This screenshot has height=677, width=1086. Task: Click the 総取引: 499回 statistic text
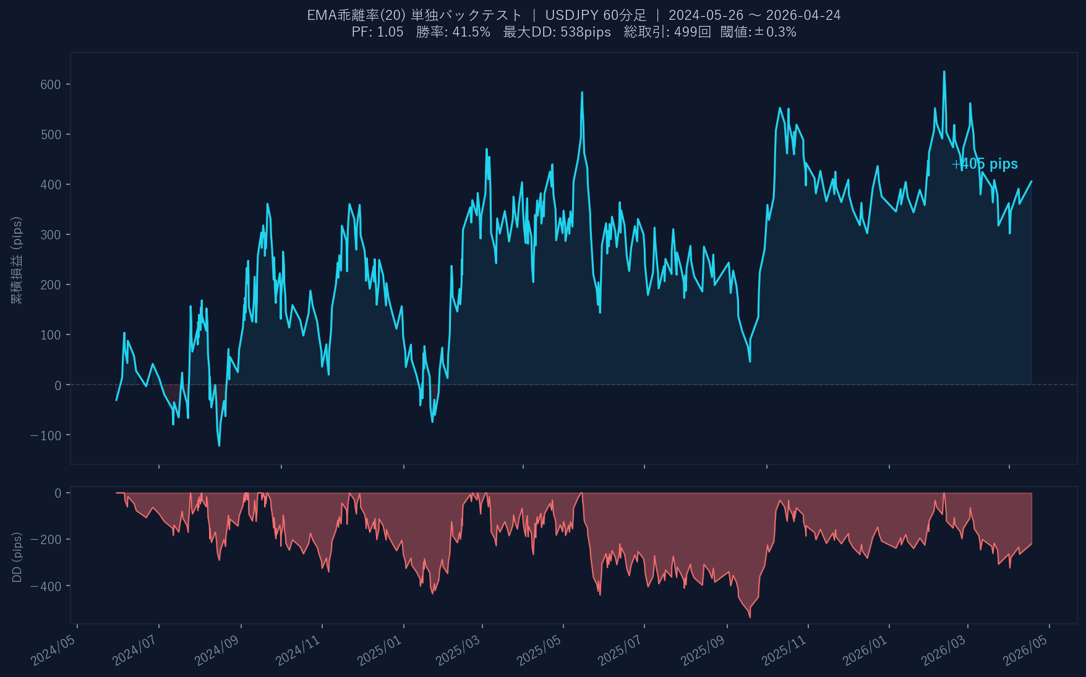pos(667,32)
